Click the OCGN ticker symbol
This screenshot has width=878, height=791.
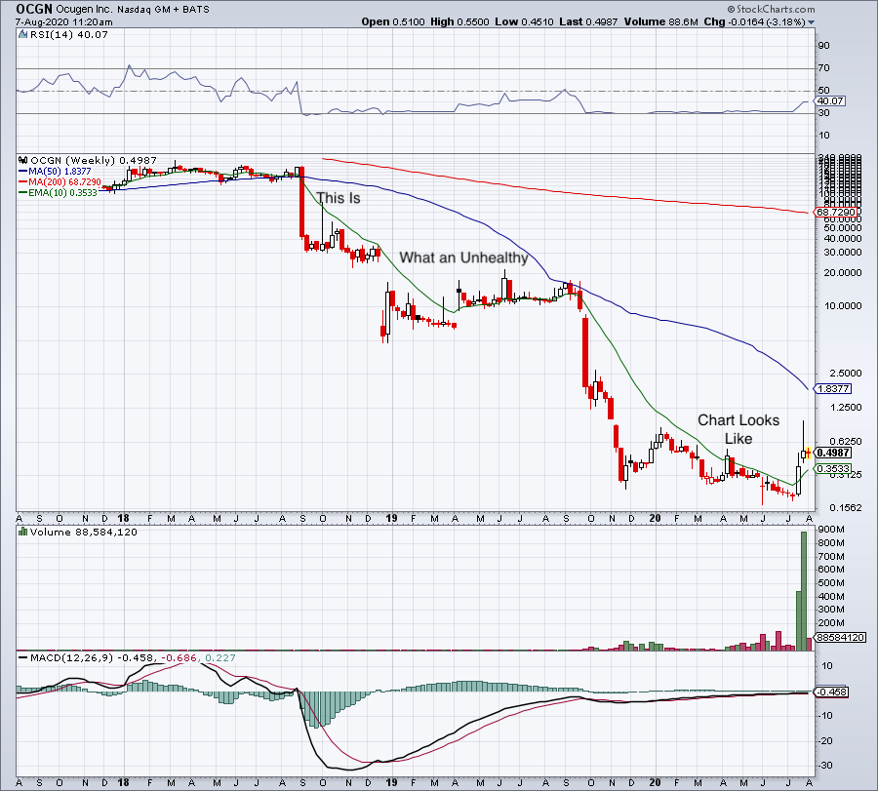pos(34,9)
